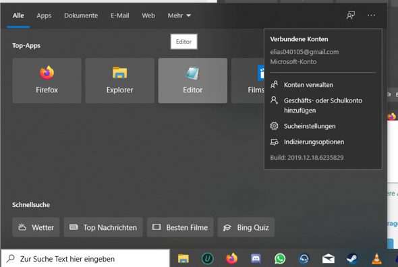Open VLC media player from the taskbar
The width and height of the screenshot is (398, 267).
point(376,259)
